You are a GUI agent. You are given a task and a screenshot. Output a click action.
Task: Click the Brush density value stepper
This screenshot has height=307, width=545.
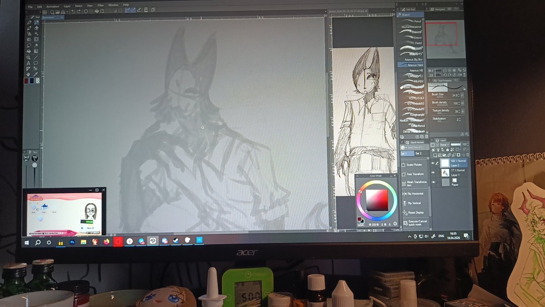[459, 103]
